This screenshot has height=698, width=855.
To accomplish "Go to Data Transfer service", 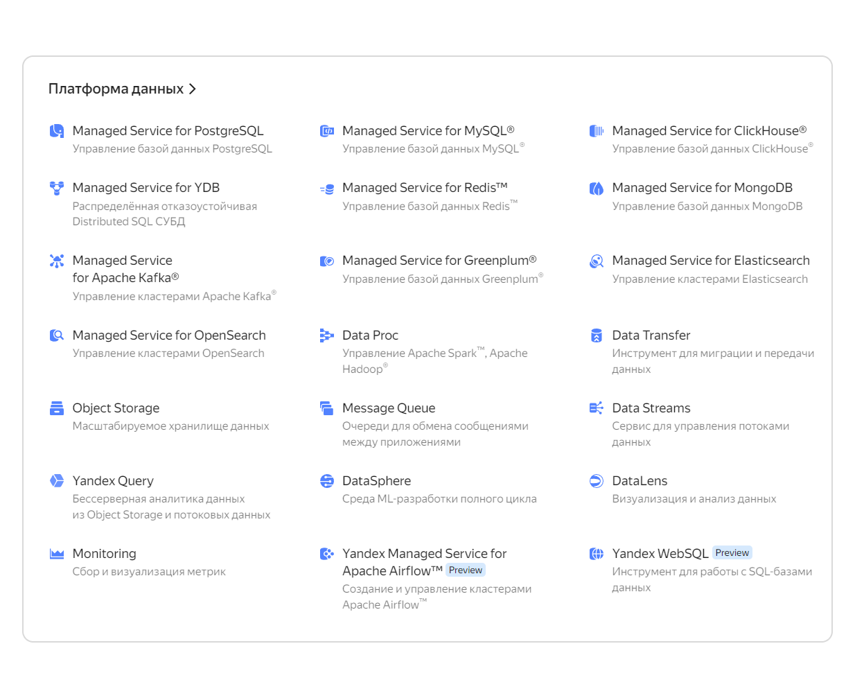I will [651, 335].
